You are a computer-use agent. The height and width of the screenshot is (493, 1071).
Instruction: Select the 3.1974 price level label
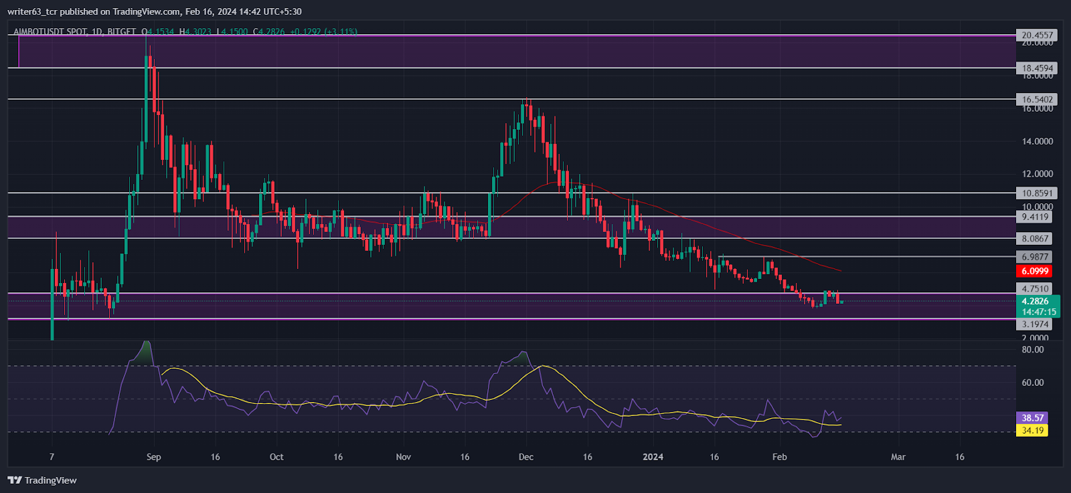1034,324
